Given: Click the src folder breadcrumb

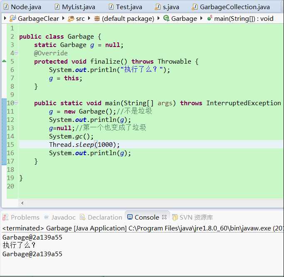Looking at the screenshot, I should pos(80,18).
